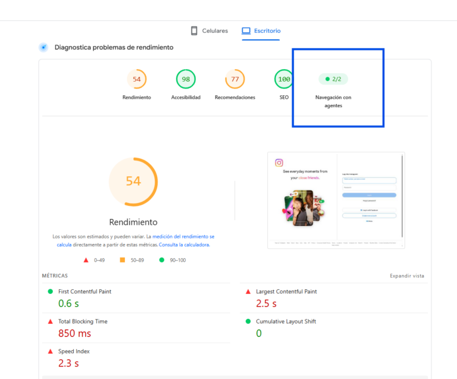The image size is (457, 379).
Task: Click the Cumulative Layout Shift metric label
Action: tap(286, 321)
